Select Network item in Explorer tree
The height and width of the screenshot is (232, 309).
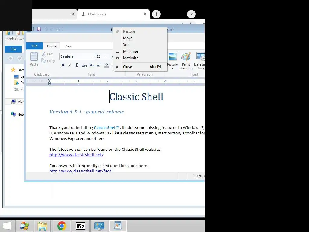click(x=17, y=114)
